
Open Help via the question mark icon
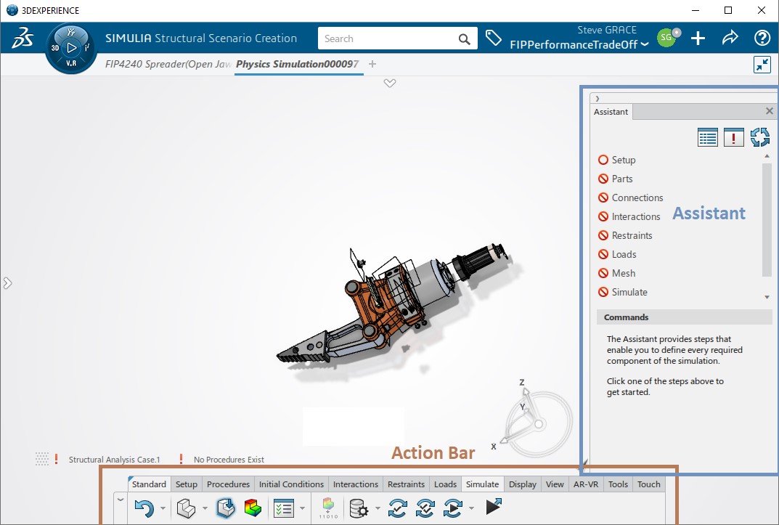pos(762,38)
